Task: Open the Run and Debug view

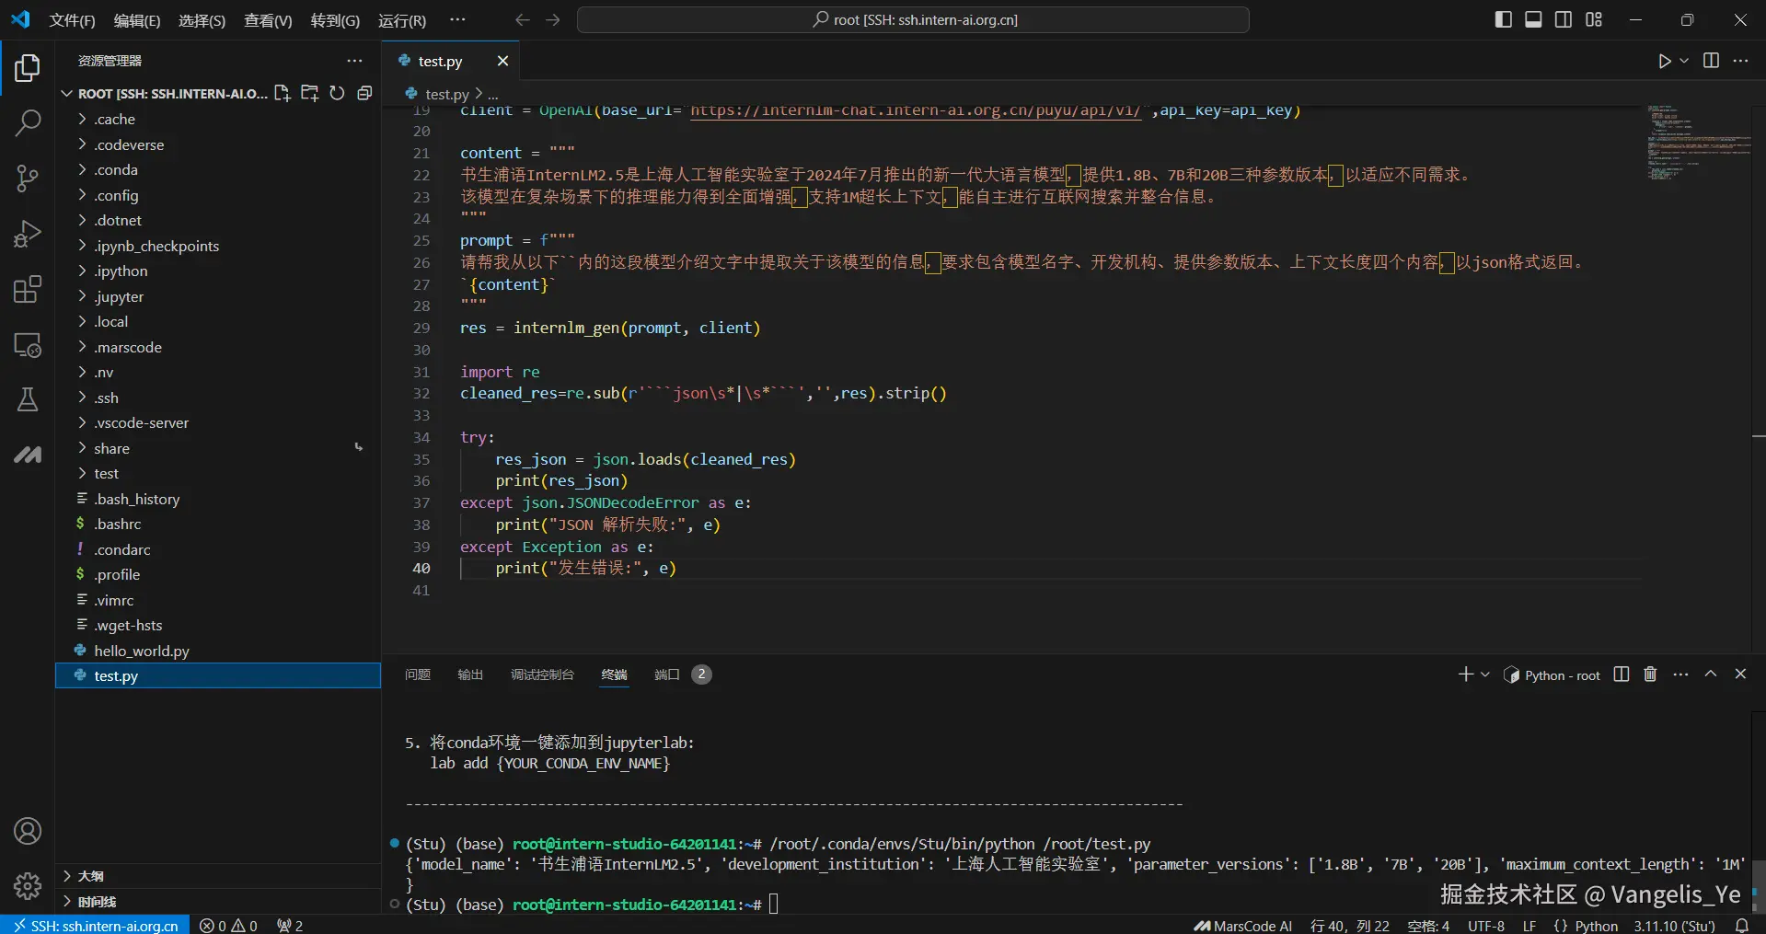Action: pyautogui.click(x=28, y=234)
